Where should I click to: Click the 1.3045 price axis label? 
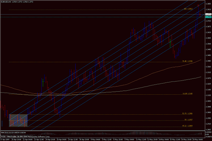point(208,107)
